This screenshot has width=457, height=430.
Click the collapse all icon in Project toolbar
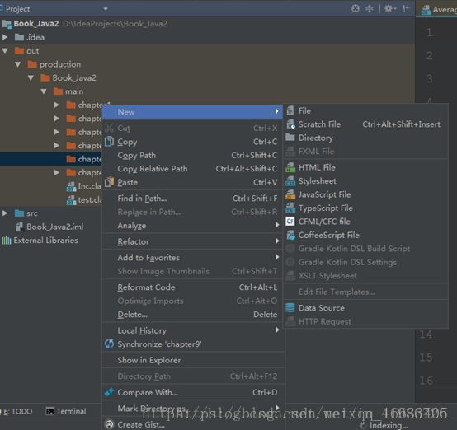coord(370,8)
